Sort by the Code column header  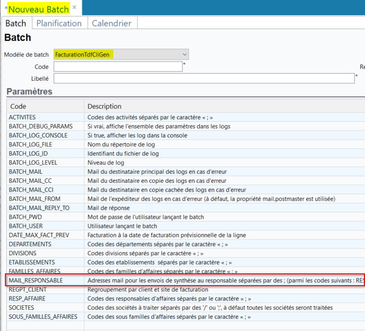click(19, 106)
